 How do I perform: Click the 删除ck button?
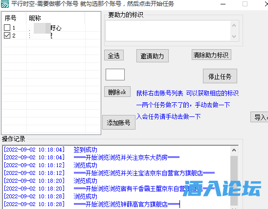pos(117,92)
